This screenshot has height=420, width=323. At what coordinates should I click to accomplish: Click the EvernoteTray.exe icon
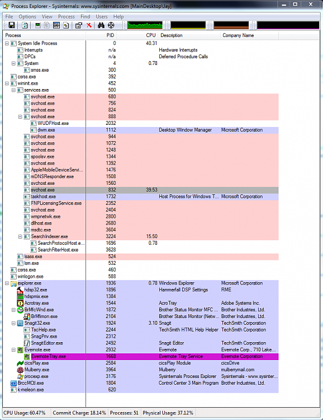point(27,357)
